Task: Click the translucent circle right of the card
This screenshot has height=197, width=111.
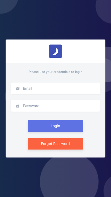Action: [108, 69]
